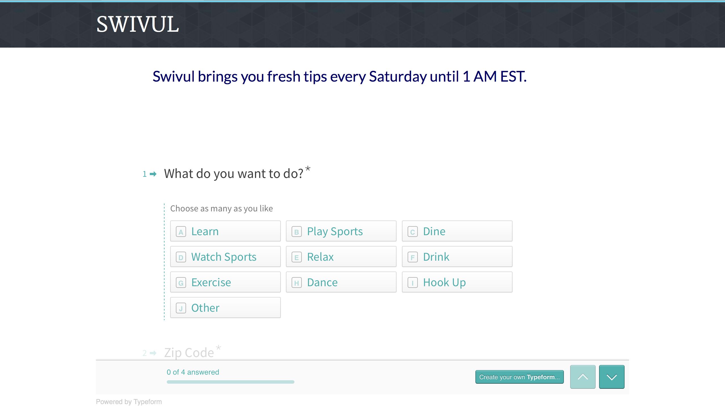Go to previous question with up chevron
Screen dimensions: 725x412
click(583, 377)
